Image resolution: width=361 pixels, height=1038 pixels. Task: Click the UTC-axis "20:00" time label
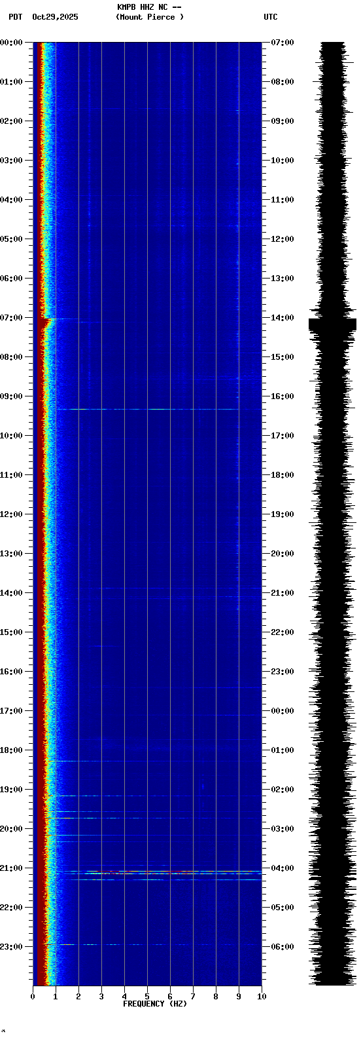283,554
